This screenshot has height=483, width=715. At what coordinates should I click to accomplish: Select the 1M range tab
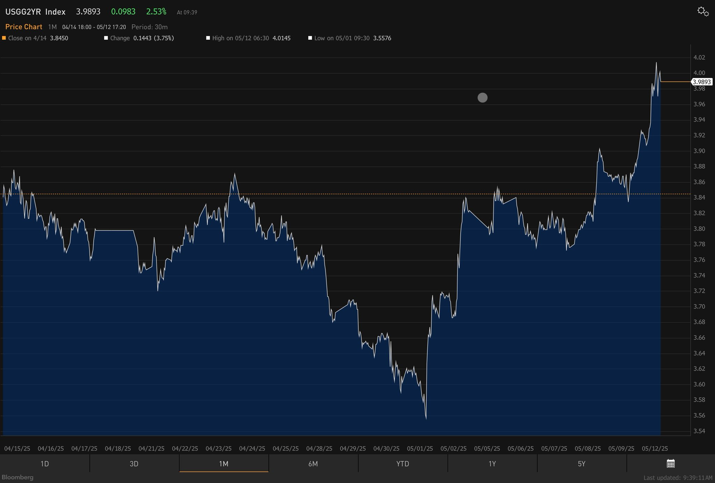coord(223,464)
